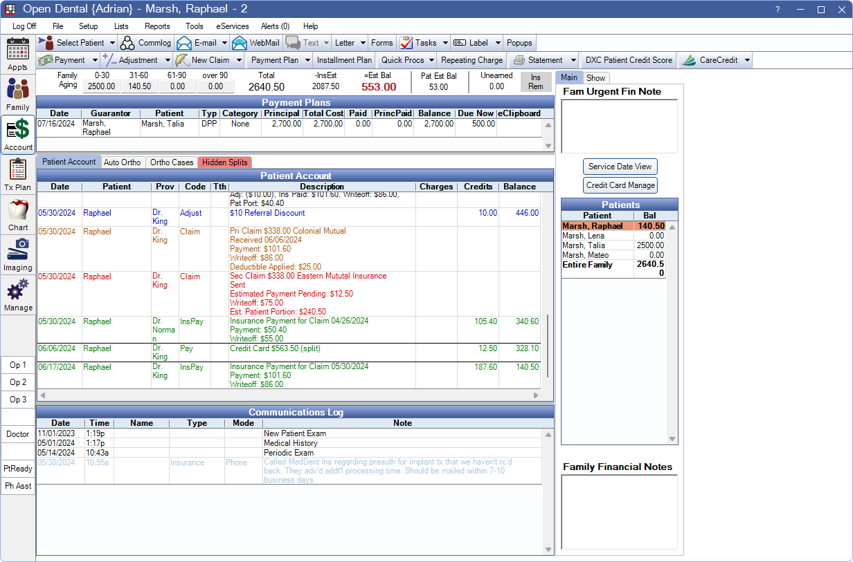Click the Repeating Charge button

point(472,60)
